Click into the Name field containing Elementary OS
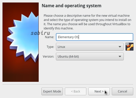The width and height of the screenshot is (136, 98). pyautogui.click(x=95, y=37)
